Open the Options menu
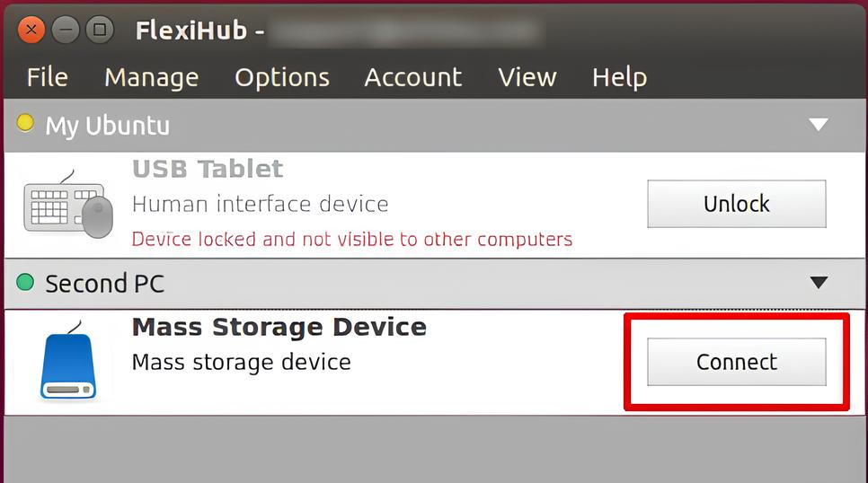 click(282, 77)
